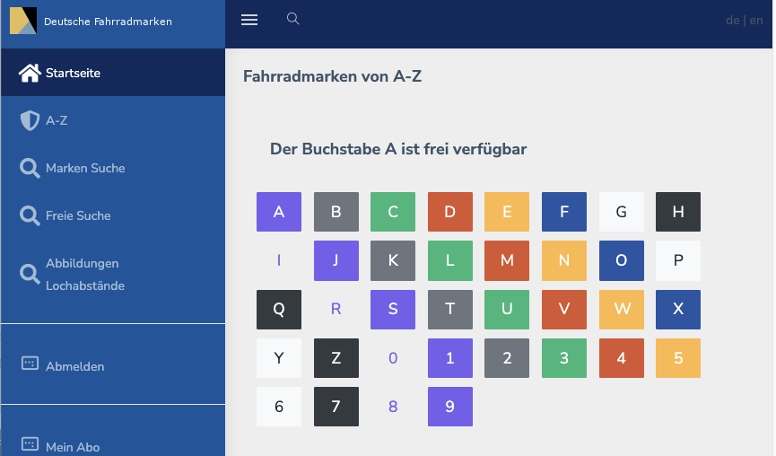
Task: Click the home icon beside Startseite
Action: (x=30, y=73)
